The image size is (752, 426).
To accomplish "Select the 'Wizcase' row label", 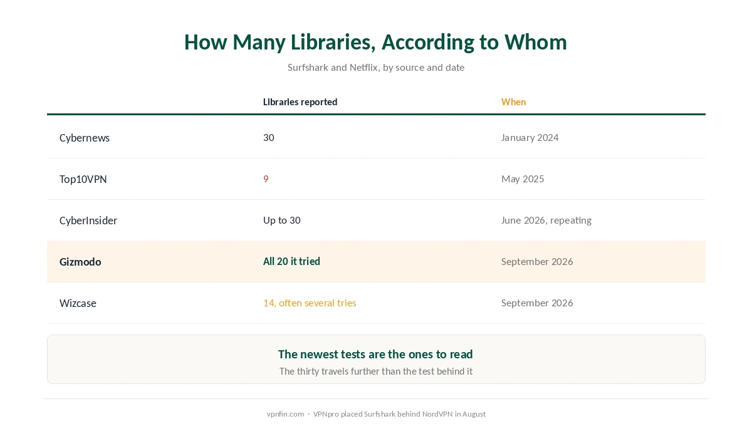I will click(78, 303).
